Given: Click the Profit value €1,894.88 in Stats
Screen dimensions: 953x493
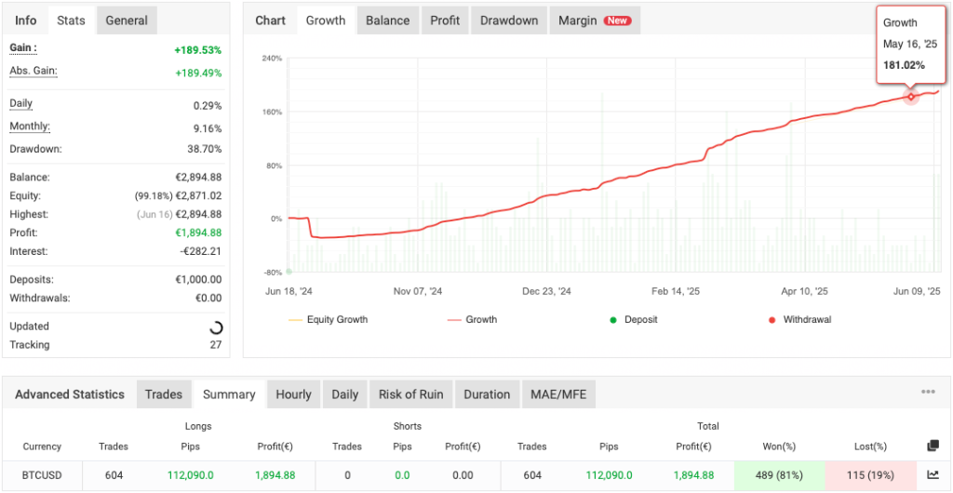Looking at the screenshot, I should coord(198,233).
